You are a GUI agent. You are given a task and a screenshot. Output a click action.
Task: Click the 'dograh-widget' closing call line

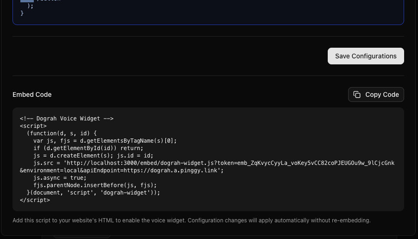[94, 193]
